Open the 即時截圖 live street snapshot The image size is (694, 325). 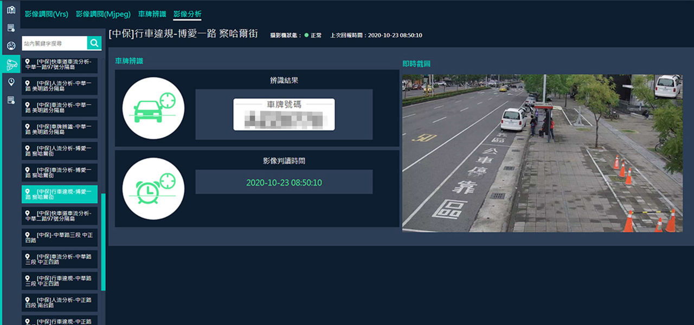(542, 153)
